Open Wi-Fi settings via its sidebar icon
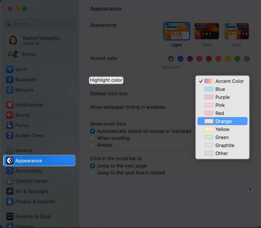The height and width of the screenshot is (228, 261). point(10,69)
